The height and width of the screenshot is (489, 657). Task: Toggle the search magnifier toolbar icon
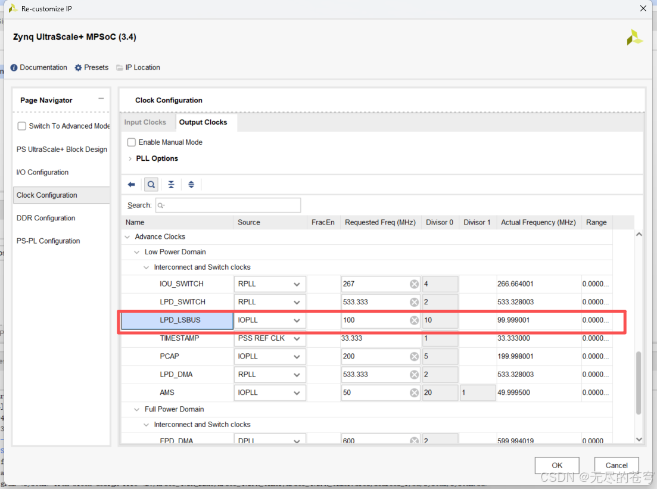[151, 185]
